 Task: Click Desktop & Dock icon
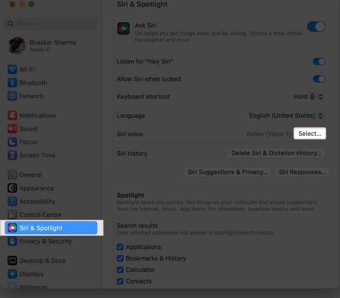12,261
